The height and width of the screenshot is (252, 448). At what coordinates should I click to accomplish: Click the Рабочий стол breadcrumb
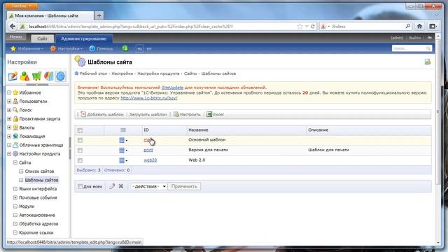pyautogui.click(x=93, y=73)
